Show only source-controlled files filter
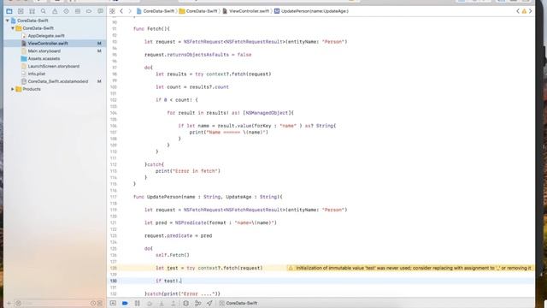 click(x=100, y=304)
